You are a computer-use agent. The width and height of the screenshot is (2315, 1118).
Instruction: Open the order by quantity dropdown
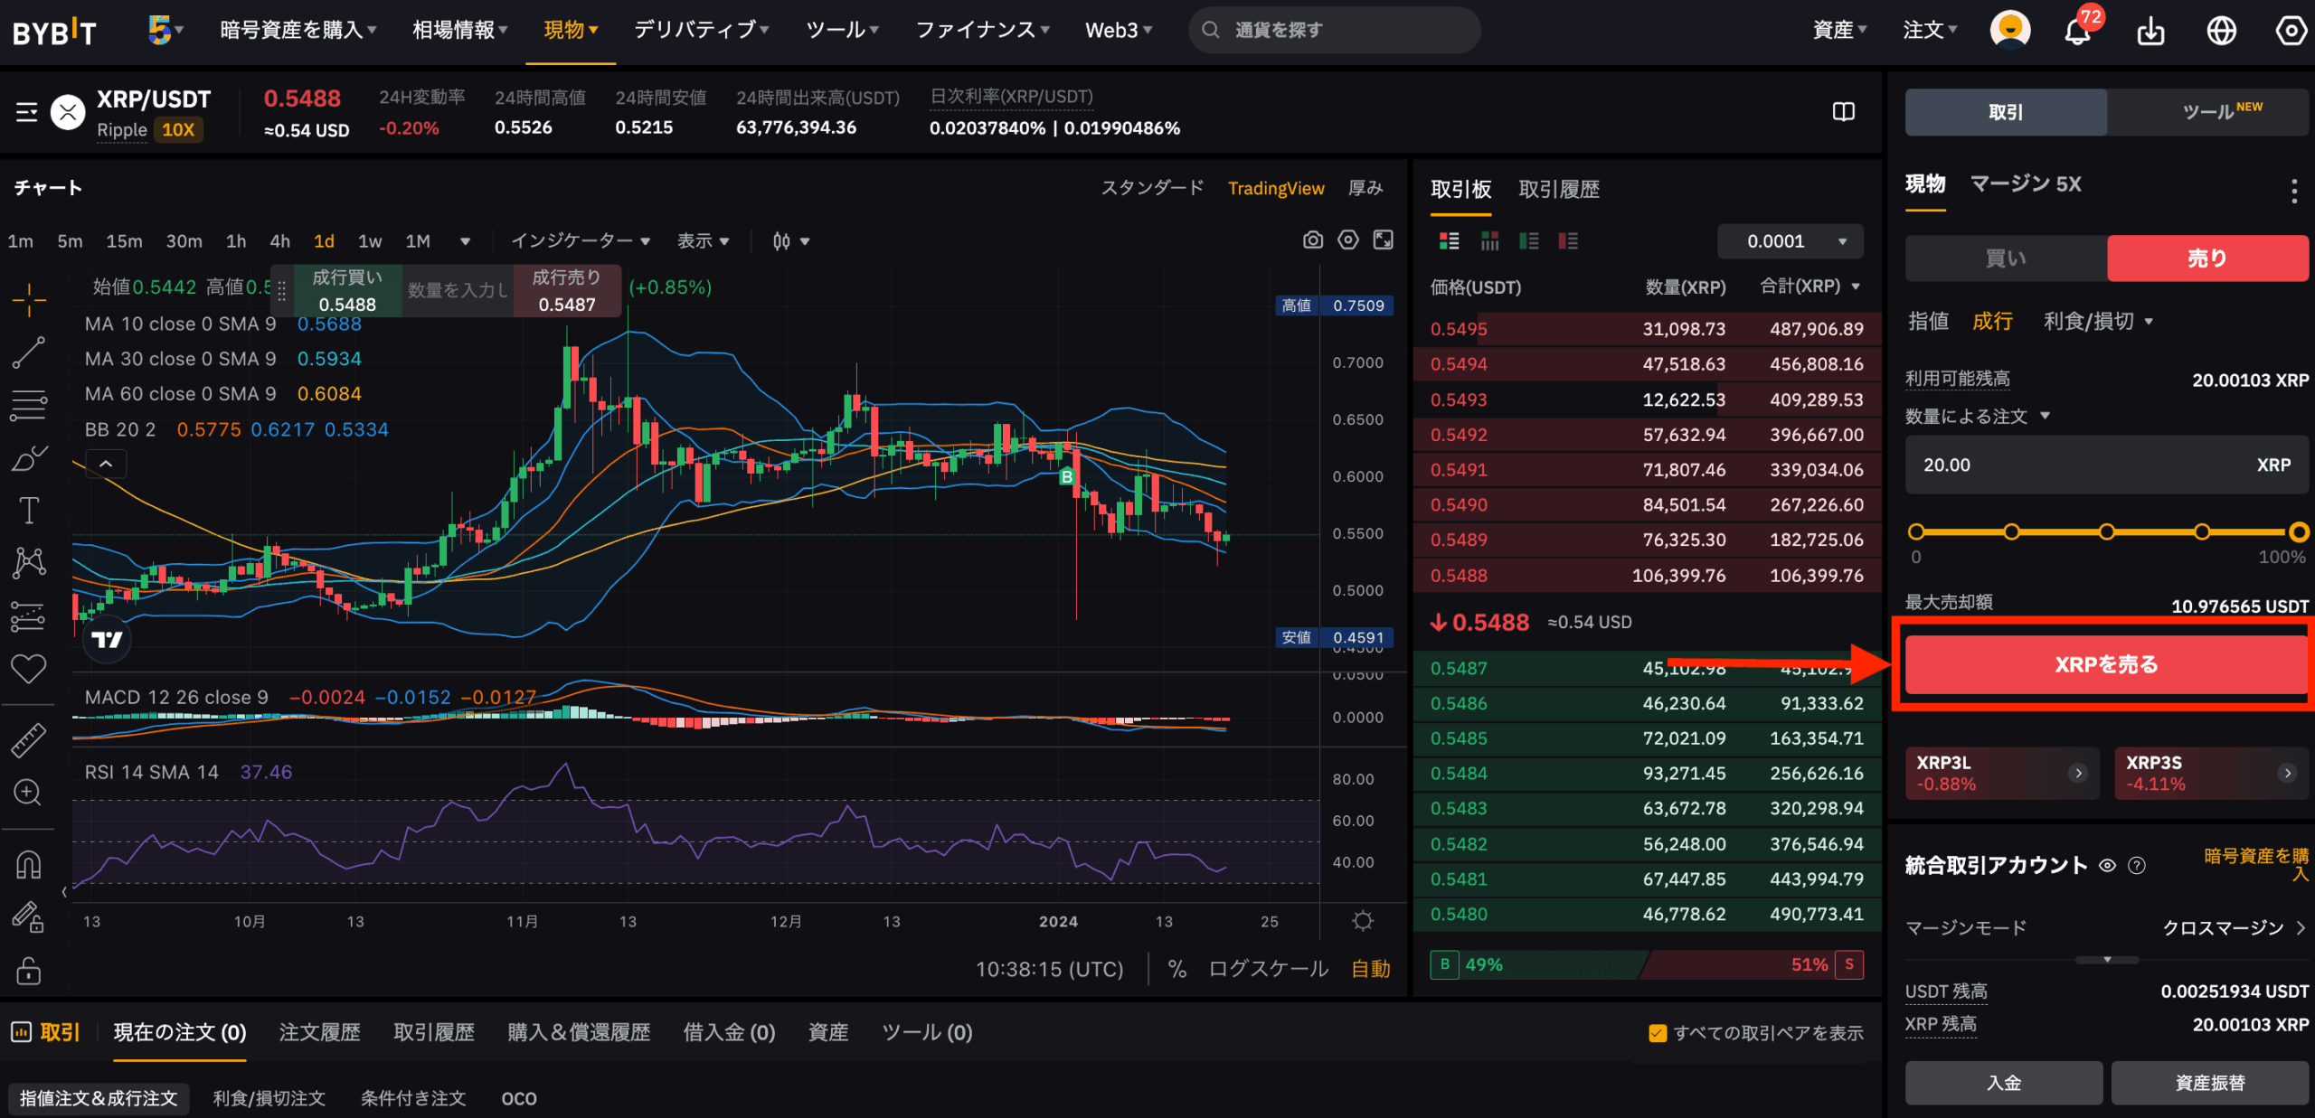(x=1977, y=417)
